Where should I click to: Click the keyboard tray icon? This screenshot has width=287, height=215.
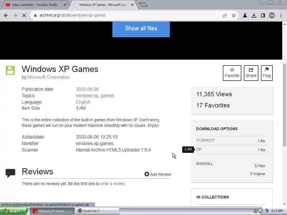(x=255, y=211)
